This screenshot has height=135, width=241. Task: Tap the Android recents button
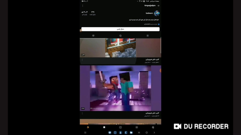coord(139,133)
